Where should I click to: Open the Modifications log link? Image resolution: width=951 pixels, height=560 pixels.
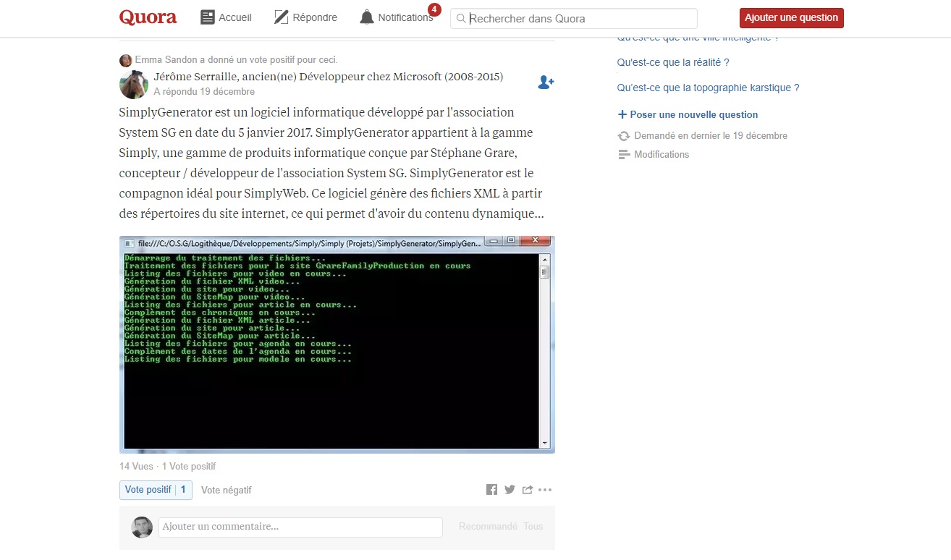point(662,155)
